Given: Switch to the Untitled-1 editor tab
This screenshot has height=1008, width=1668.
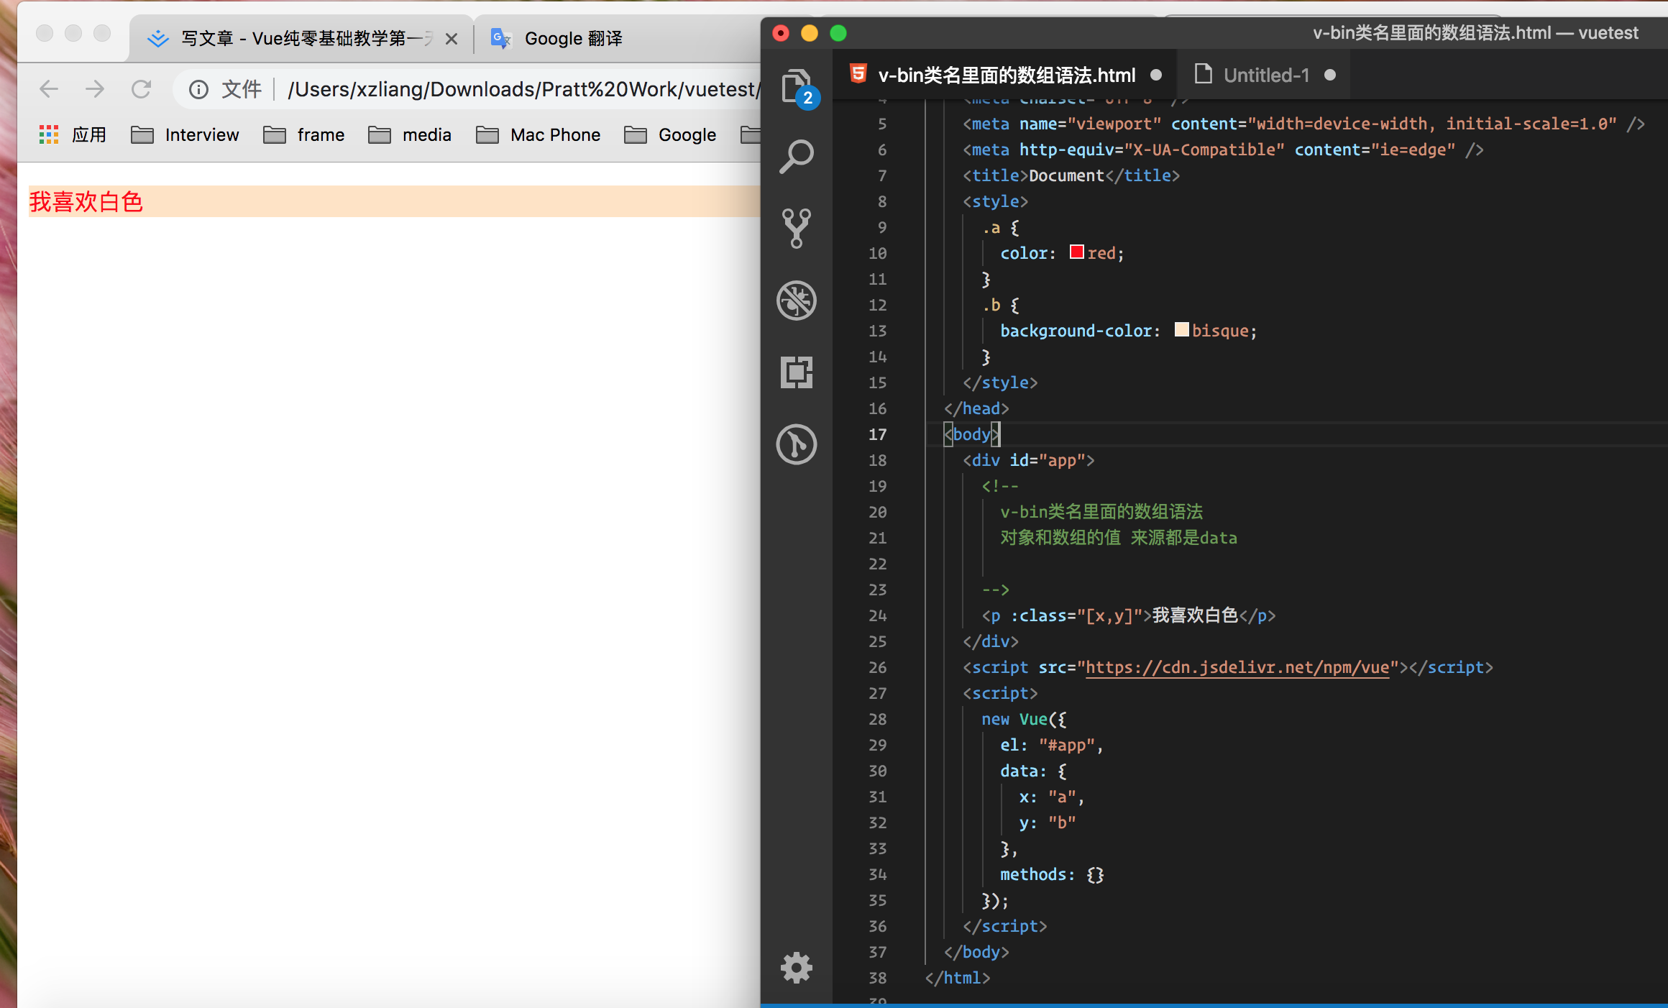Looking at the screenshot, I should click(1265, 75).
